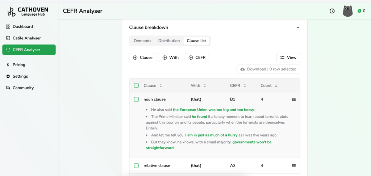Sort by the CEFR column
Screen dimensions: 371x176
click(238, 86)
